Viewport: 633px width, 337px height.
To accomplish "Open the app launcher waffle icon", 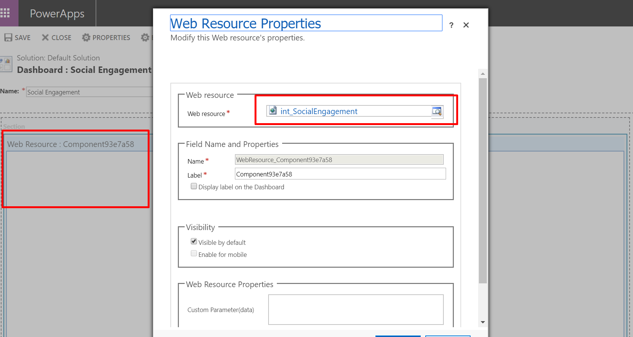I will 5,13.
